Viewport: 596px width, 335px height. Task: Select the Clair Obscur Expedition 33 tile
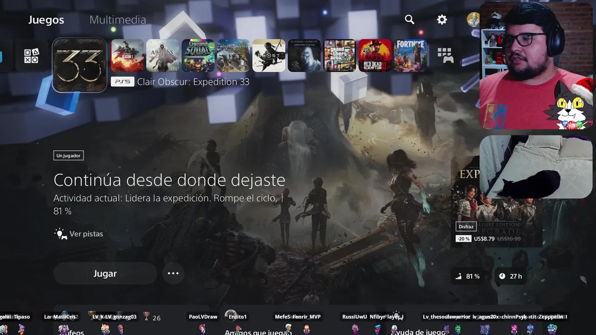click(80, 65)
